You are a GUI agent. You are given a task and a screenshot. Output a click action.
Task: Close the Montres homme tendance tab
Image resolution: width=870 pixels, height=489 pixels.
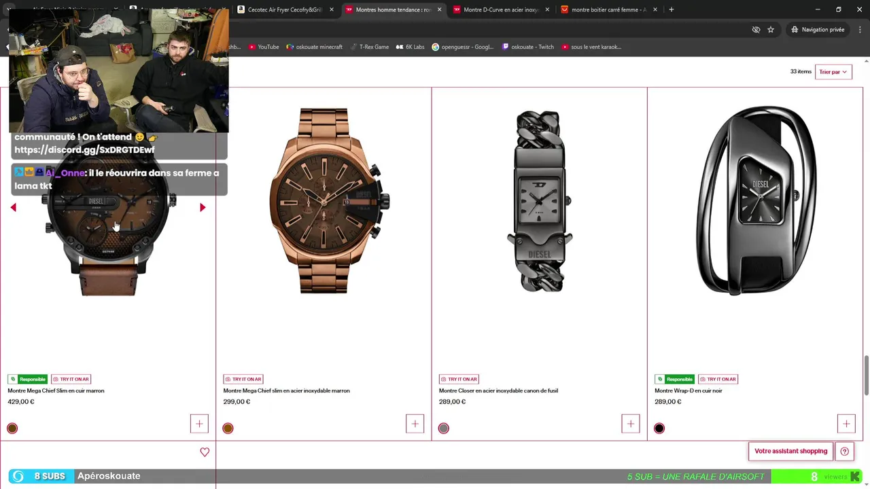pyautogui.click(x=439, y=10)
